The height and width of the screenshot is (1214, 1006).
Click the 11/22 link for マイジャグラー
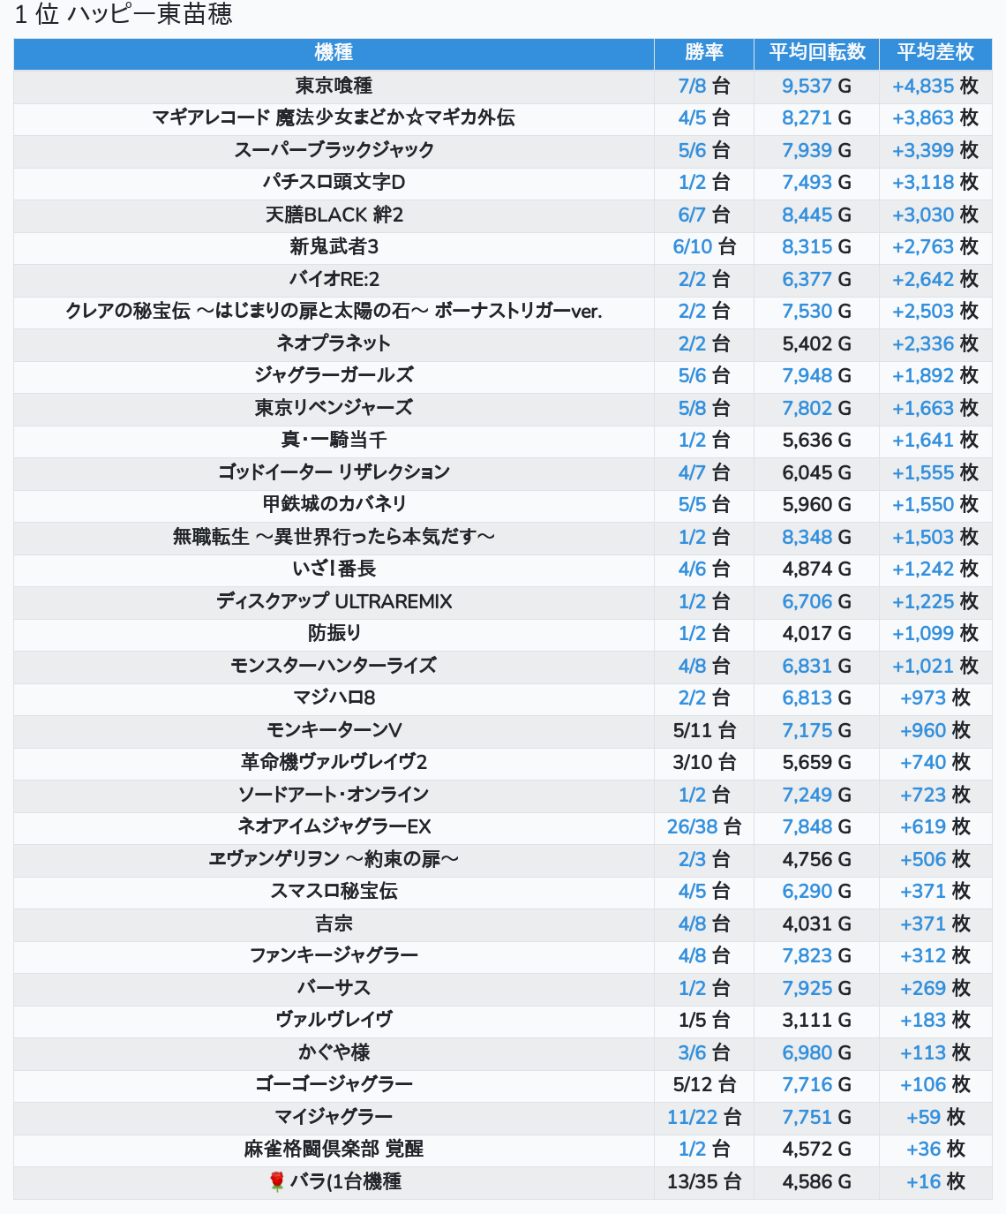pyautogui.click(x=692, y=1117)
